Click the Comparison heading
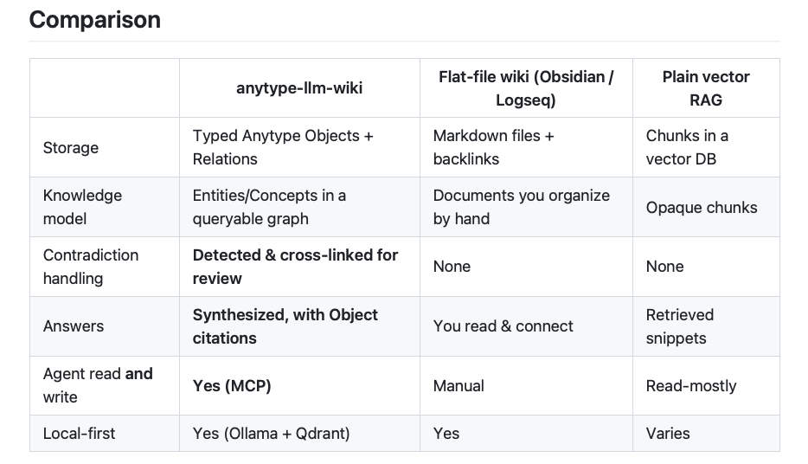Screen dimensions: 808x464 coord(95,20)
